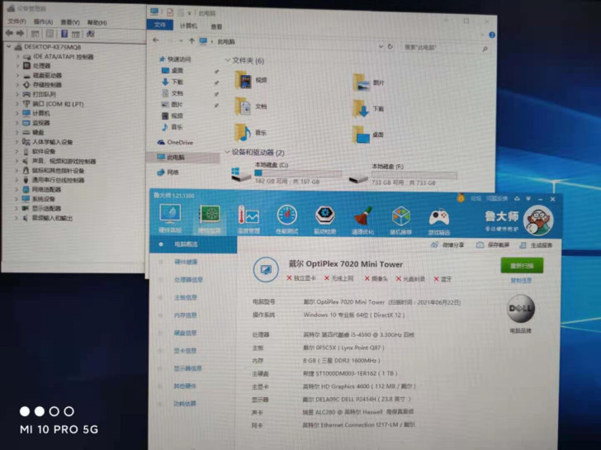Open 装机推荐 colorful cube icon
601x450 pixels.
401,220
